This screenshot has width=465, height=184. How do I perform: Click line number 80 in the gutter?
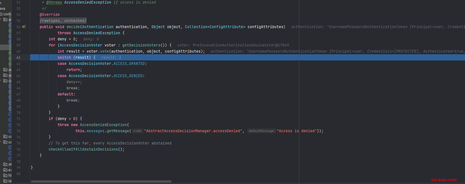18,174
